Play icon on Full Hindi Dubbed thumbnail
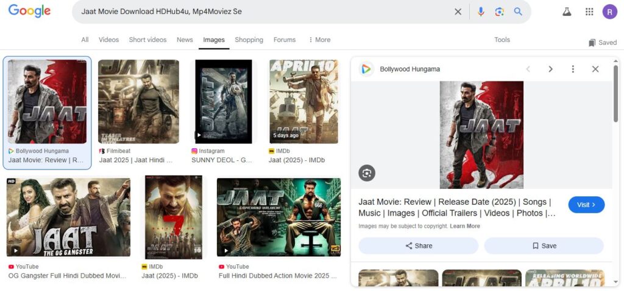The height and width of the screenshot is (291, 624). click(x=226, y=250)
